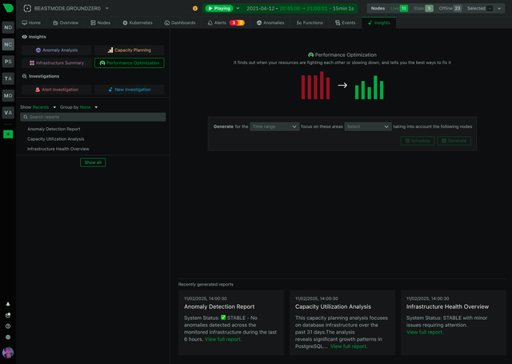Screen dimensions: 512x364
Task: Click the Stale nodes count badge
Action: (x=430, y=9)
